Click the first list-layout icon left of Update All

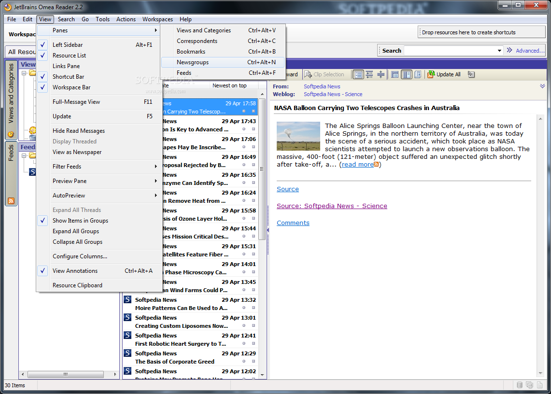pyautogui.click(x=358, y=74)
